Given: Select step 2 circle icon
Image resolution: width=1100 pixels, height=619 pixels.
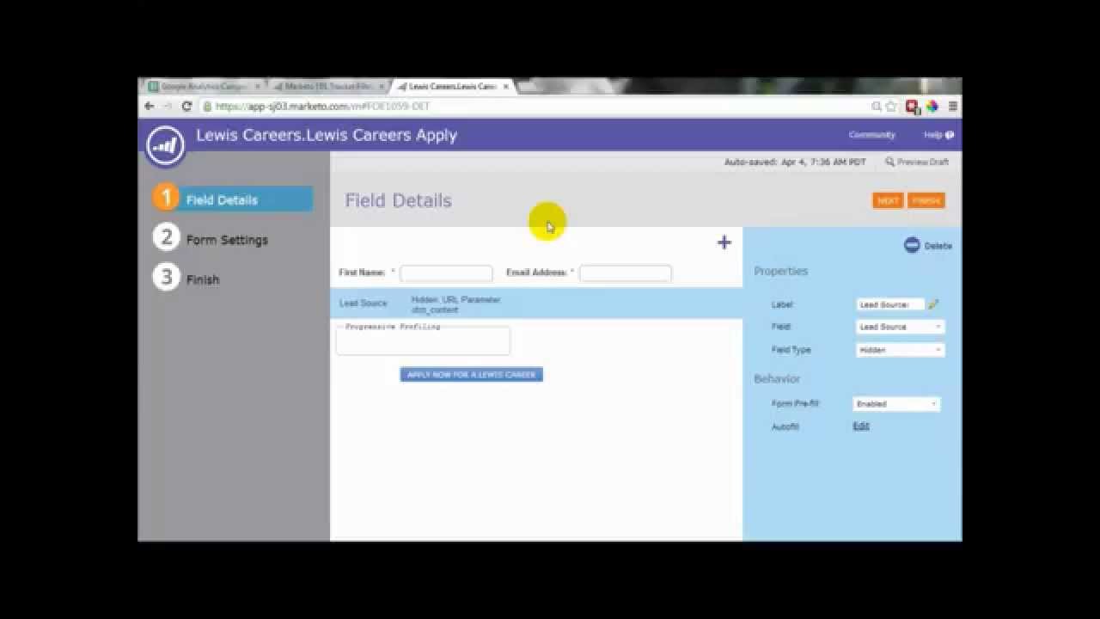Looking at the screenshot, I should [x=166, y=237].
